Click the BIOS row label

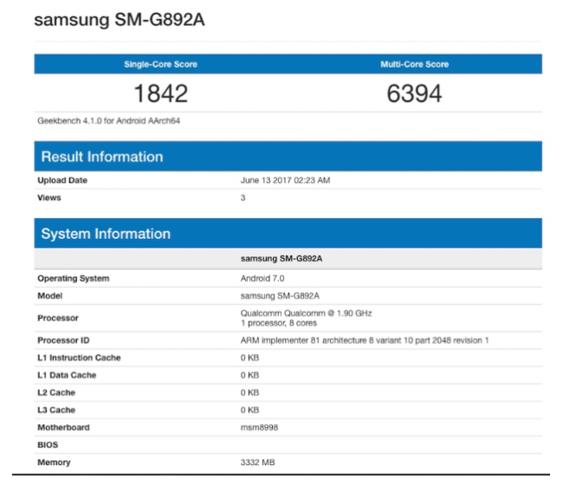(48, 445)
